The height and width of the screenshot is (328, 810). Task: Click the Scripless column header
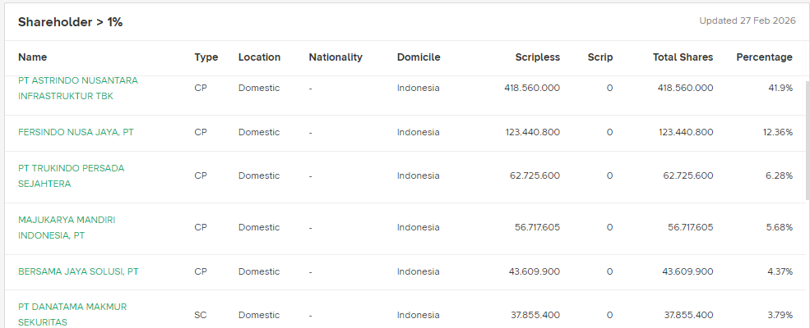[537, 57]
